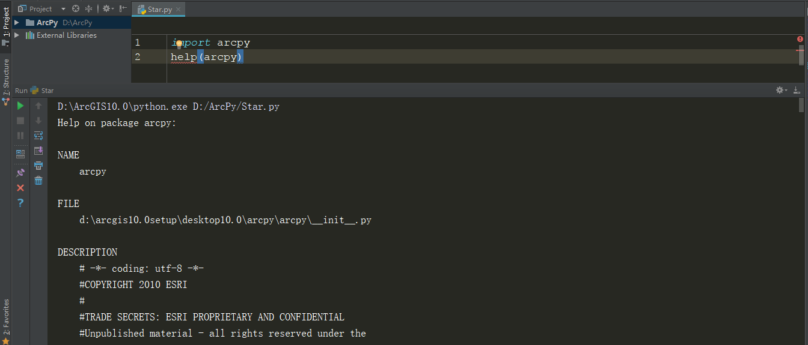Click the '#Unpublished material' output line
Image resolution: width=808 pixels, height=345 pixels.
[222, 334]
